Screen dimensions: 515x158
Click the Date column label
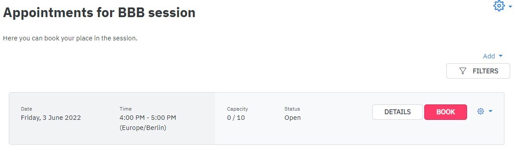coord(26,109)
